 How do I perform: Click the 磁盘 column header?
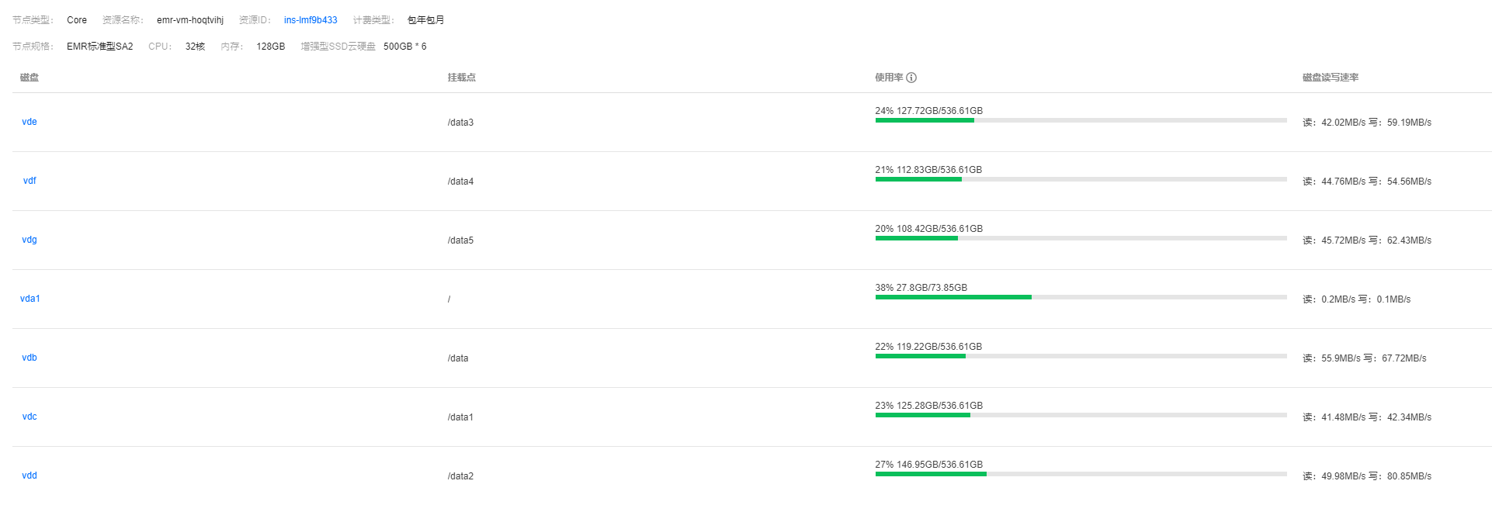click(29, 78)
